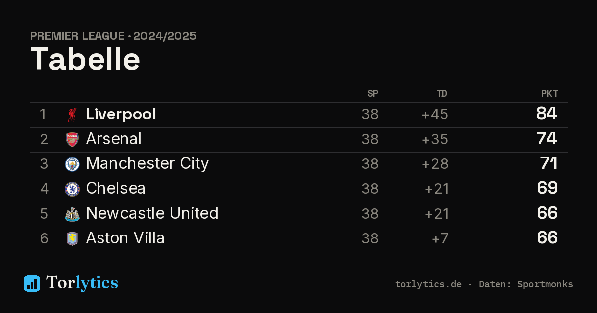
Task: Select the Newcastle United team name
Action: tap(152, 213)
